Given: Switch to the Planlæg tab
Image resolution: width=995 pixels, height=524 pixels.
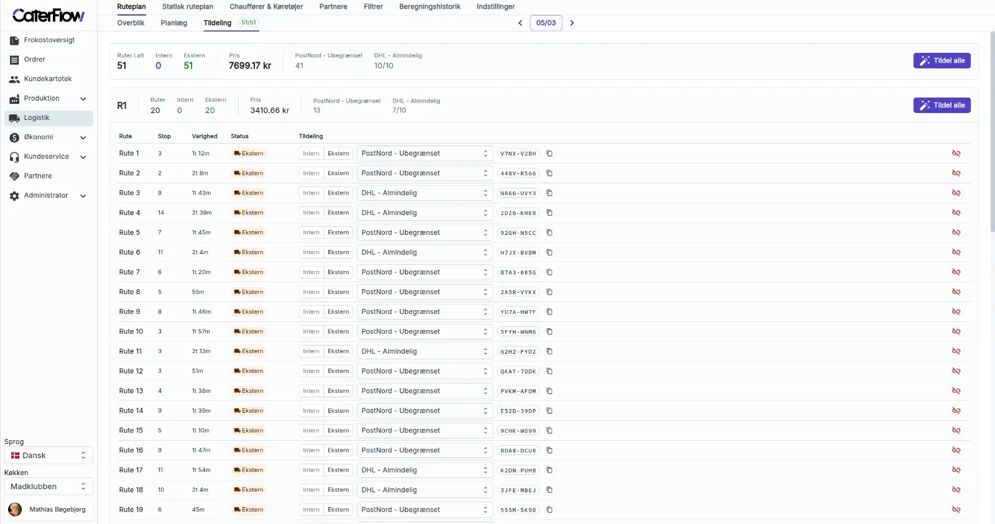Looking at the screenshot, I should click(174, 23).
